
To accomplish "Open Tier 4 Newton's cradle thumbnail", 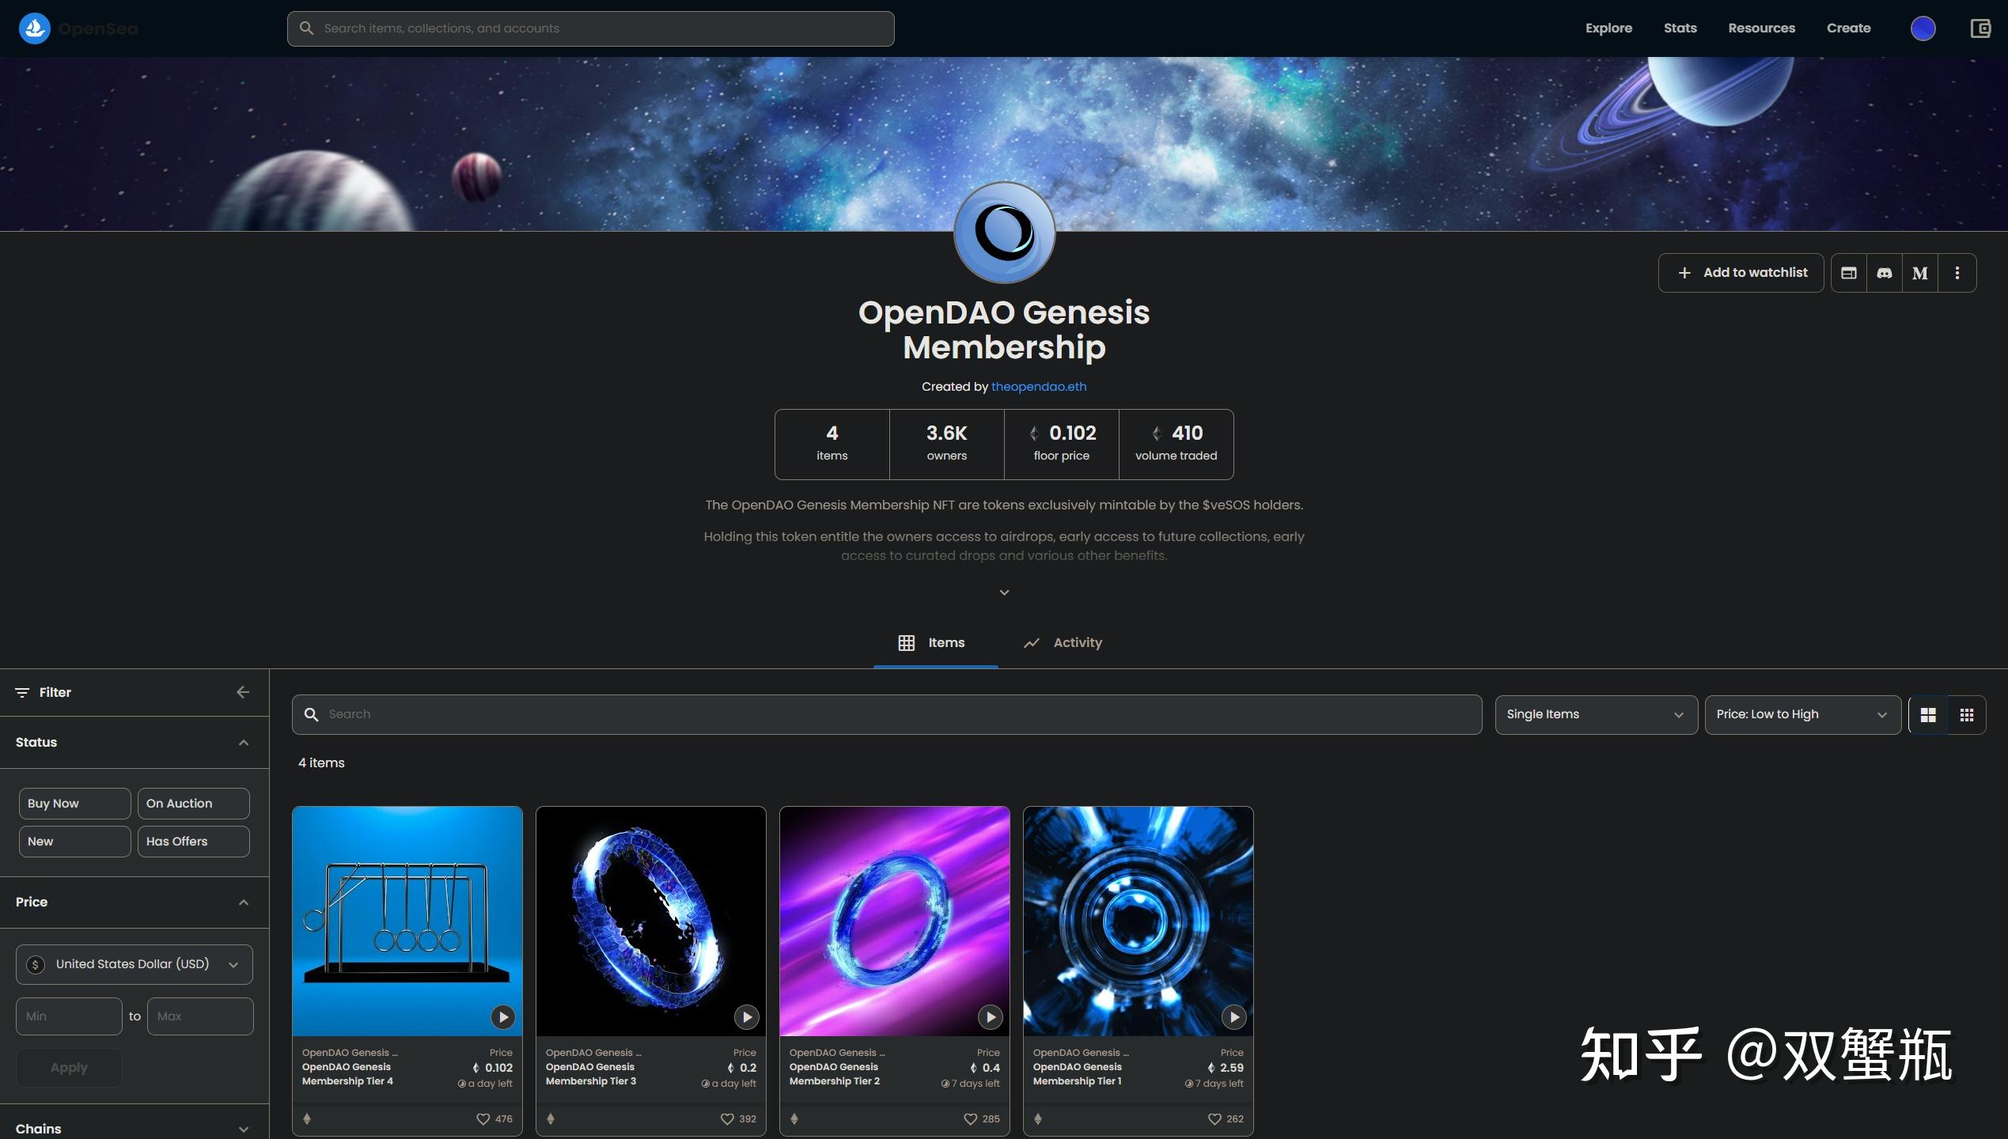I will (x=407, y=921).
